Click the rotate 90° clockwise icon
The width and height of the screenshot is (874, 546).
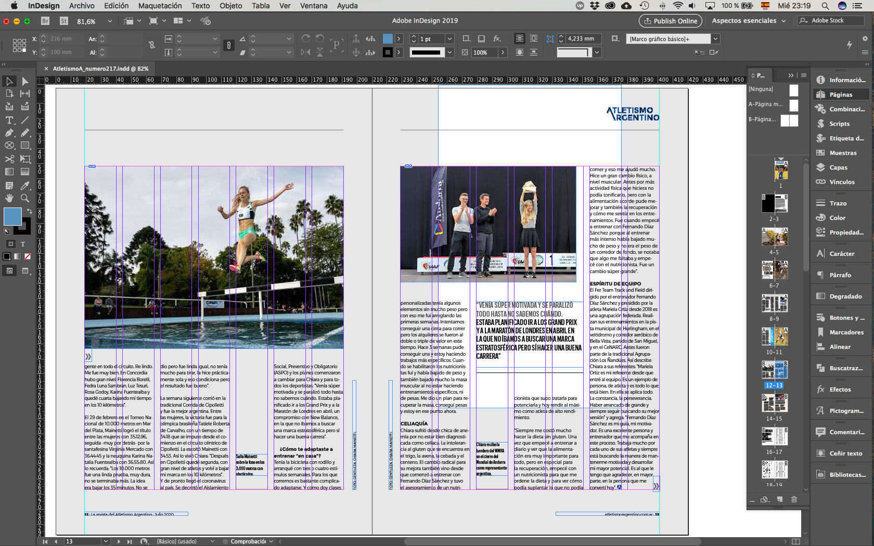point(306,38)
